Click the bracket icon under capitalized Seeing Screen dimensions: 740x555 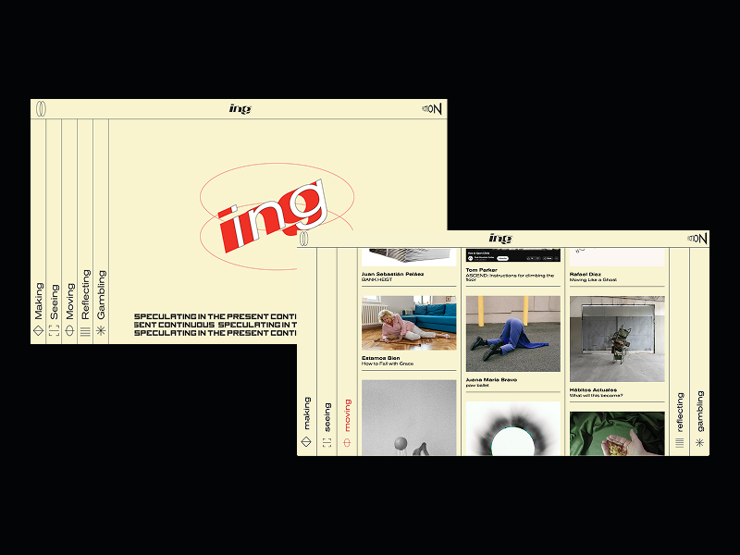coord(55,330)
